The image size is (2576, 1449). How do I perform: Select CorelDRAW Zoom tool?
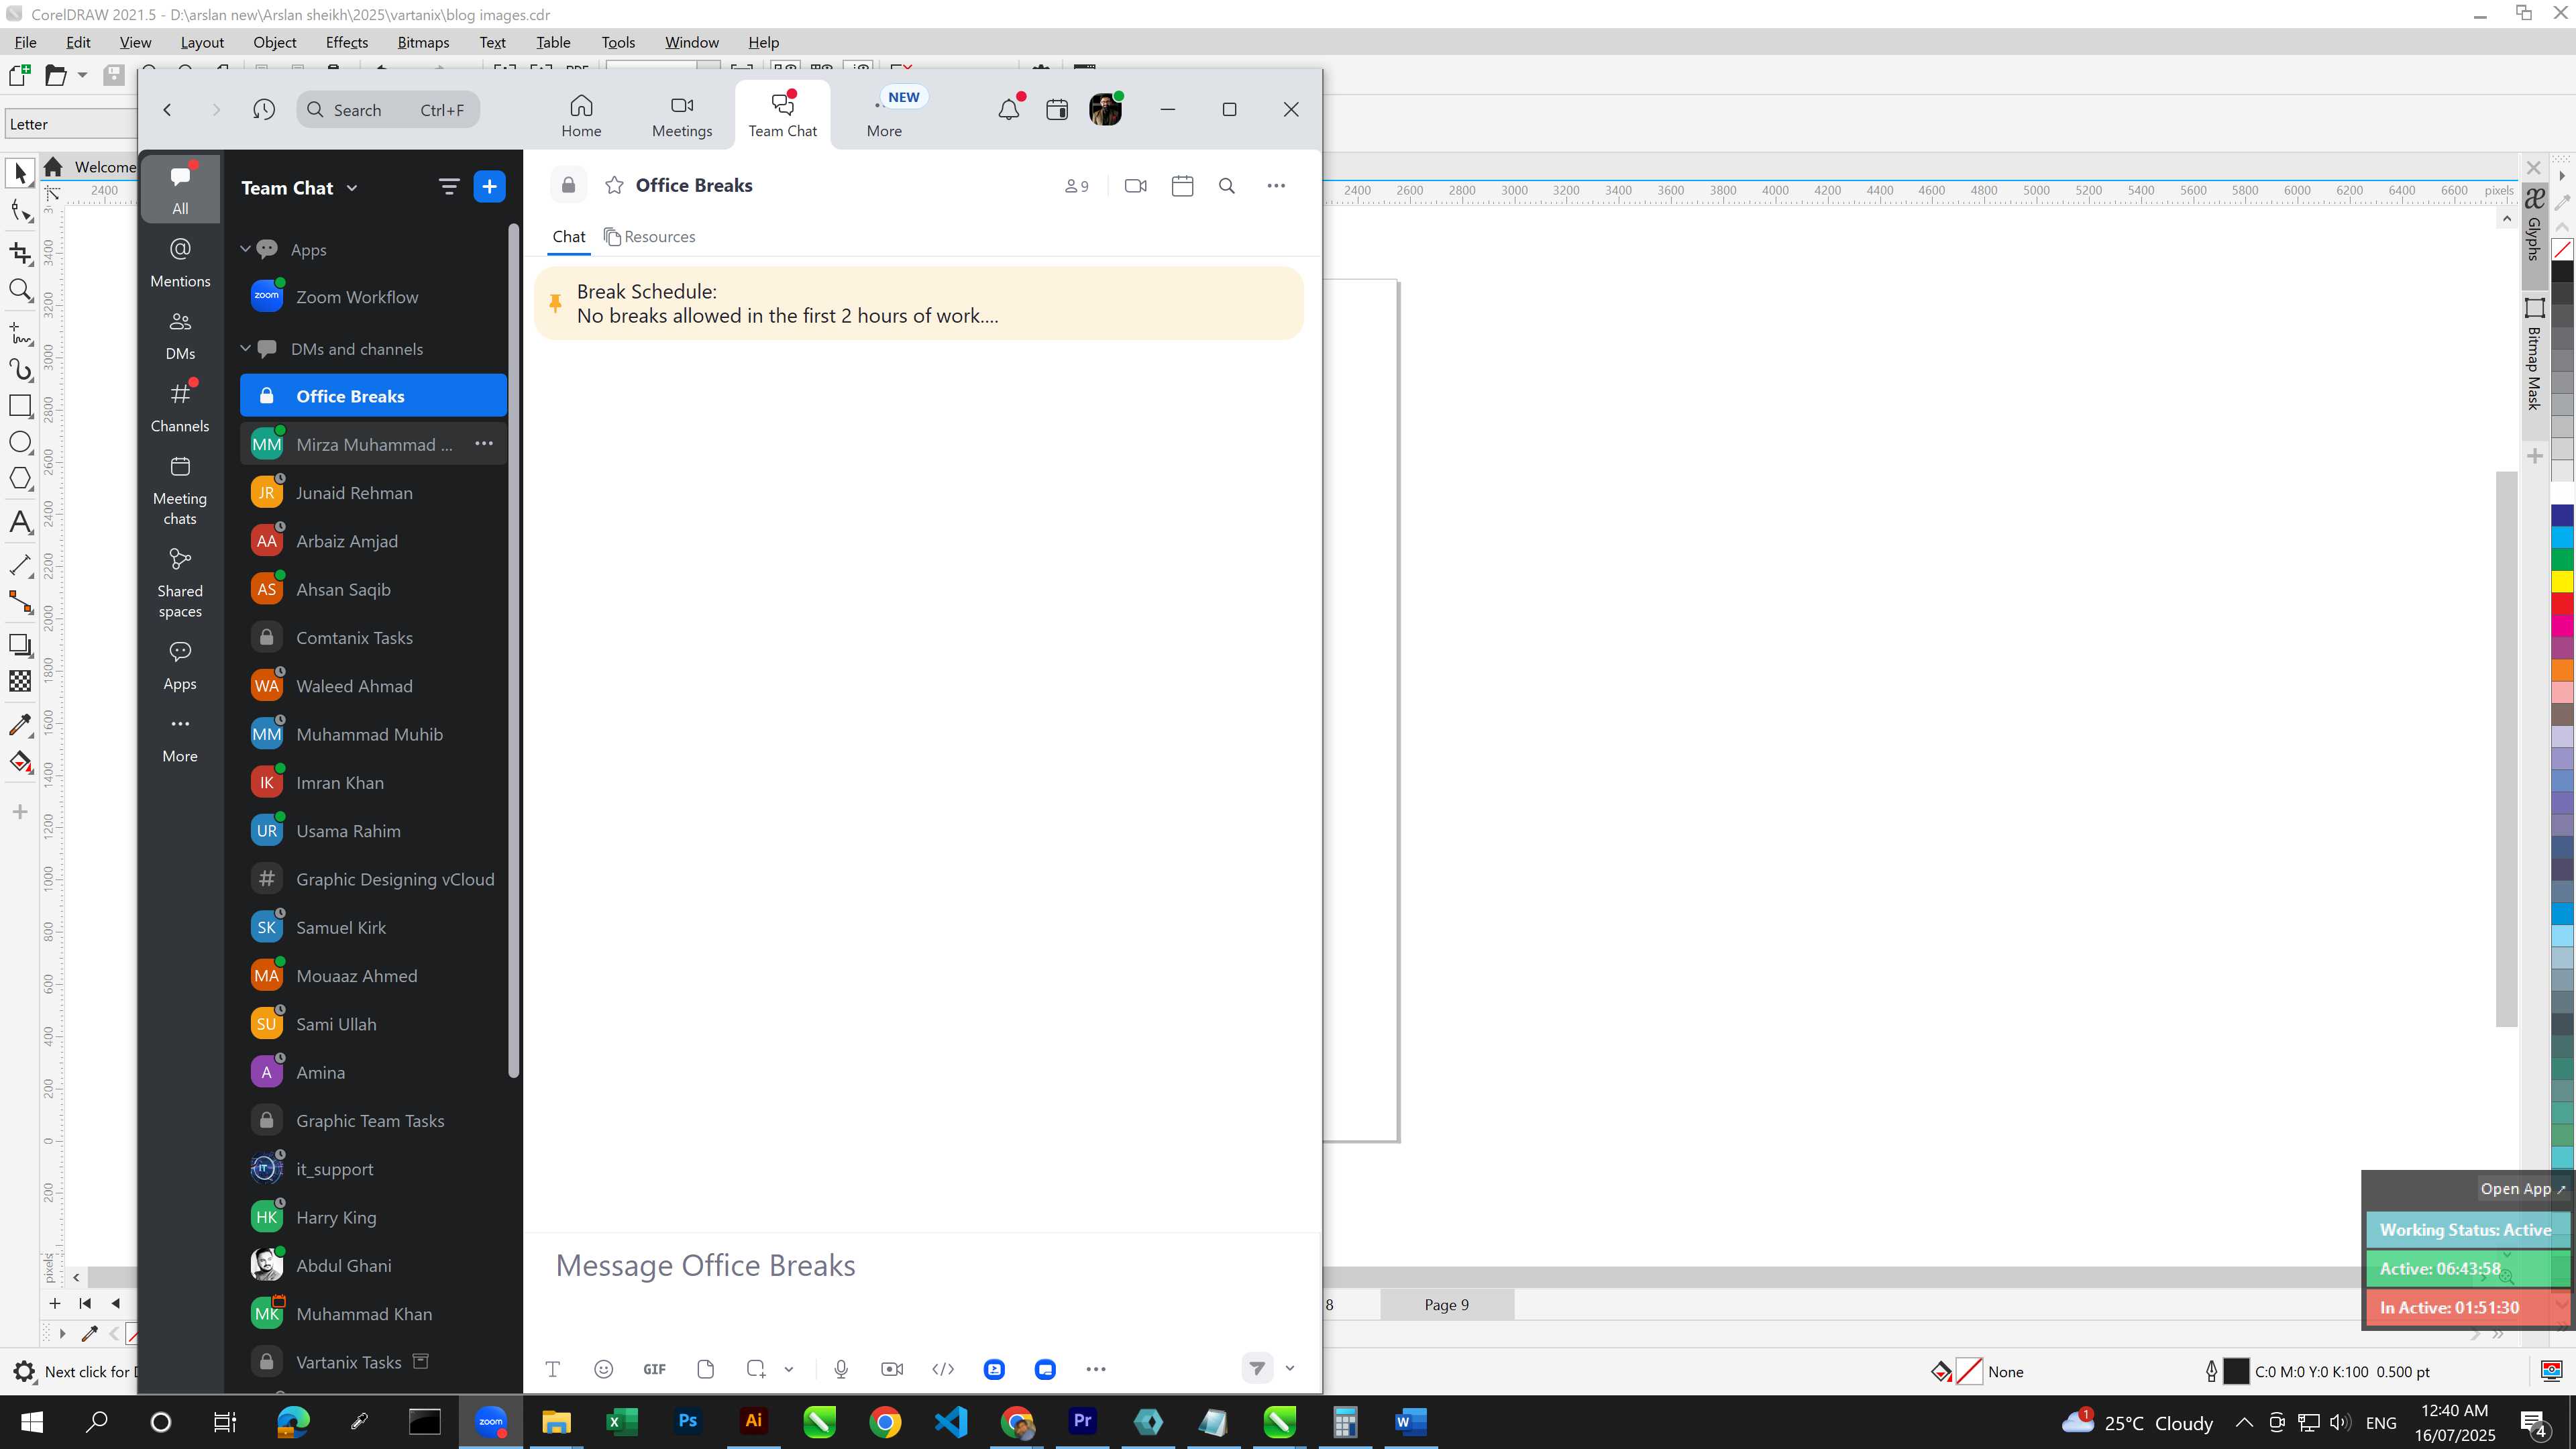20,291
